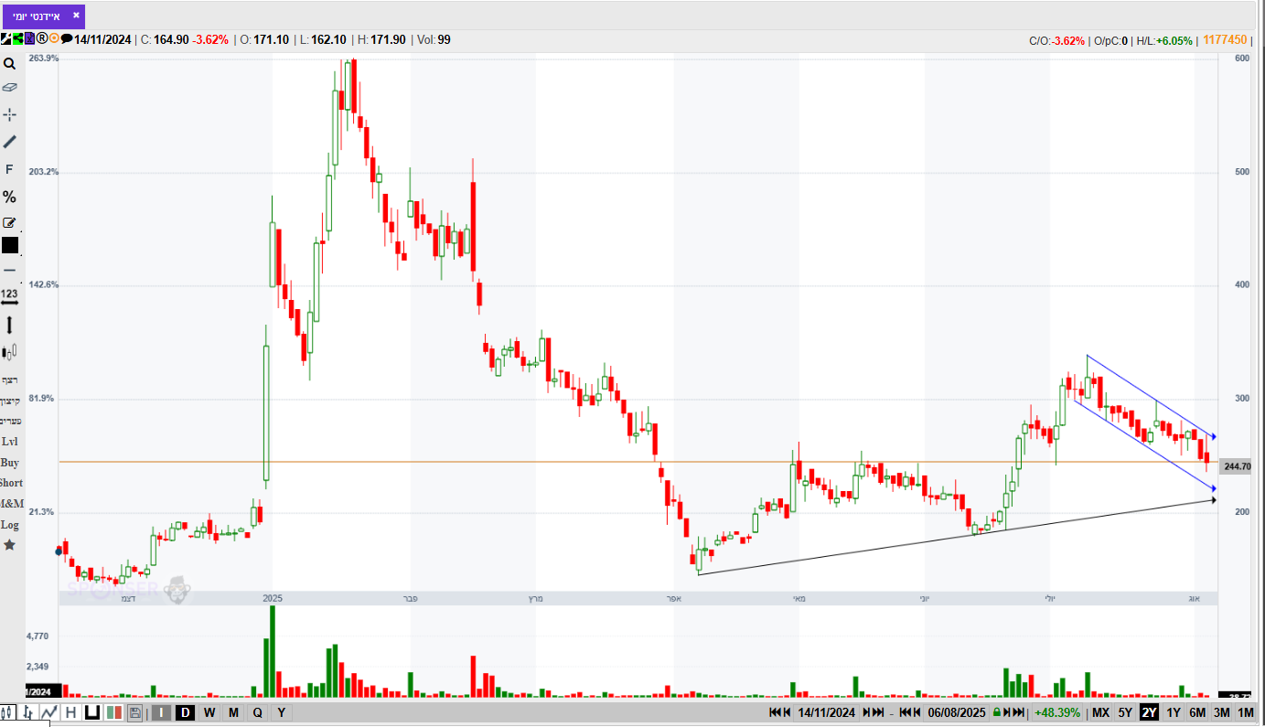Open the line thickness selector

pos(9,270)
